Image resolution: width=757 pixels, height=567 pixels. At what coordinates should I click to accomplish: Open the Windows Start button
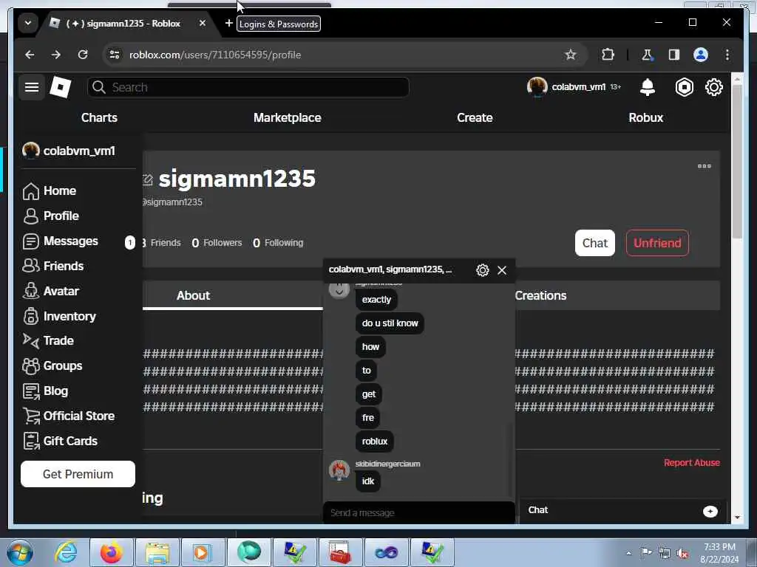[x=20, y=552]
